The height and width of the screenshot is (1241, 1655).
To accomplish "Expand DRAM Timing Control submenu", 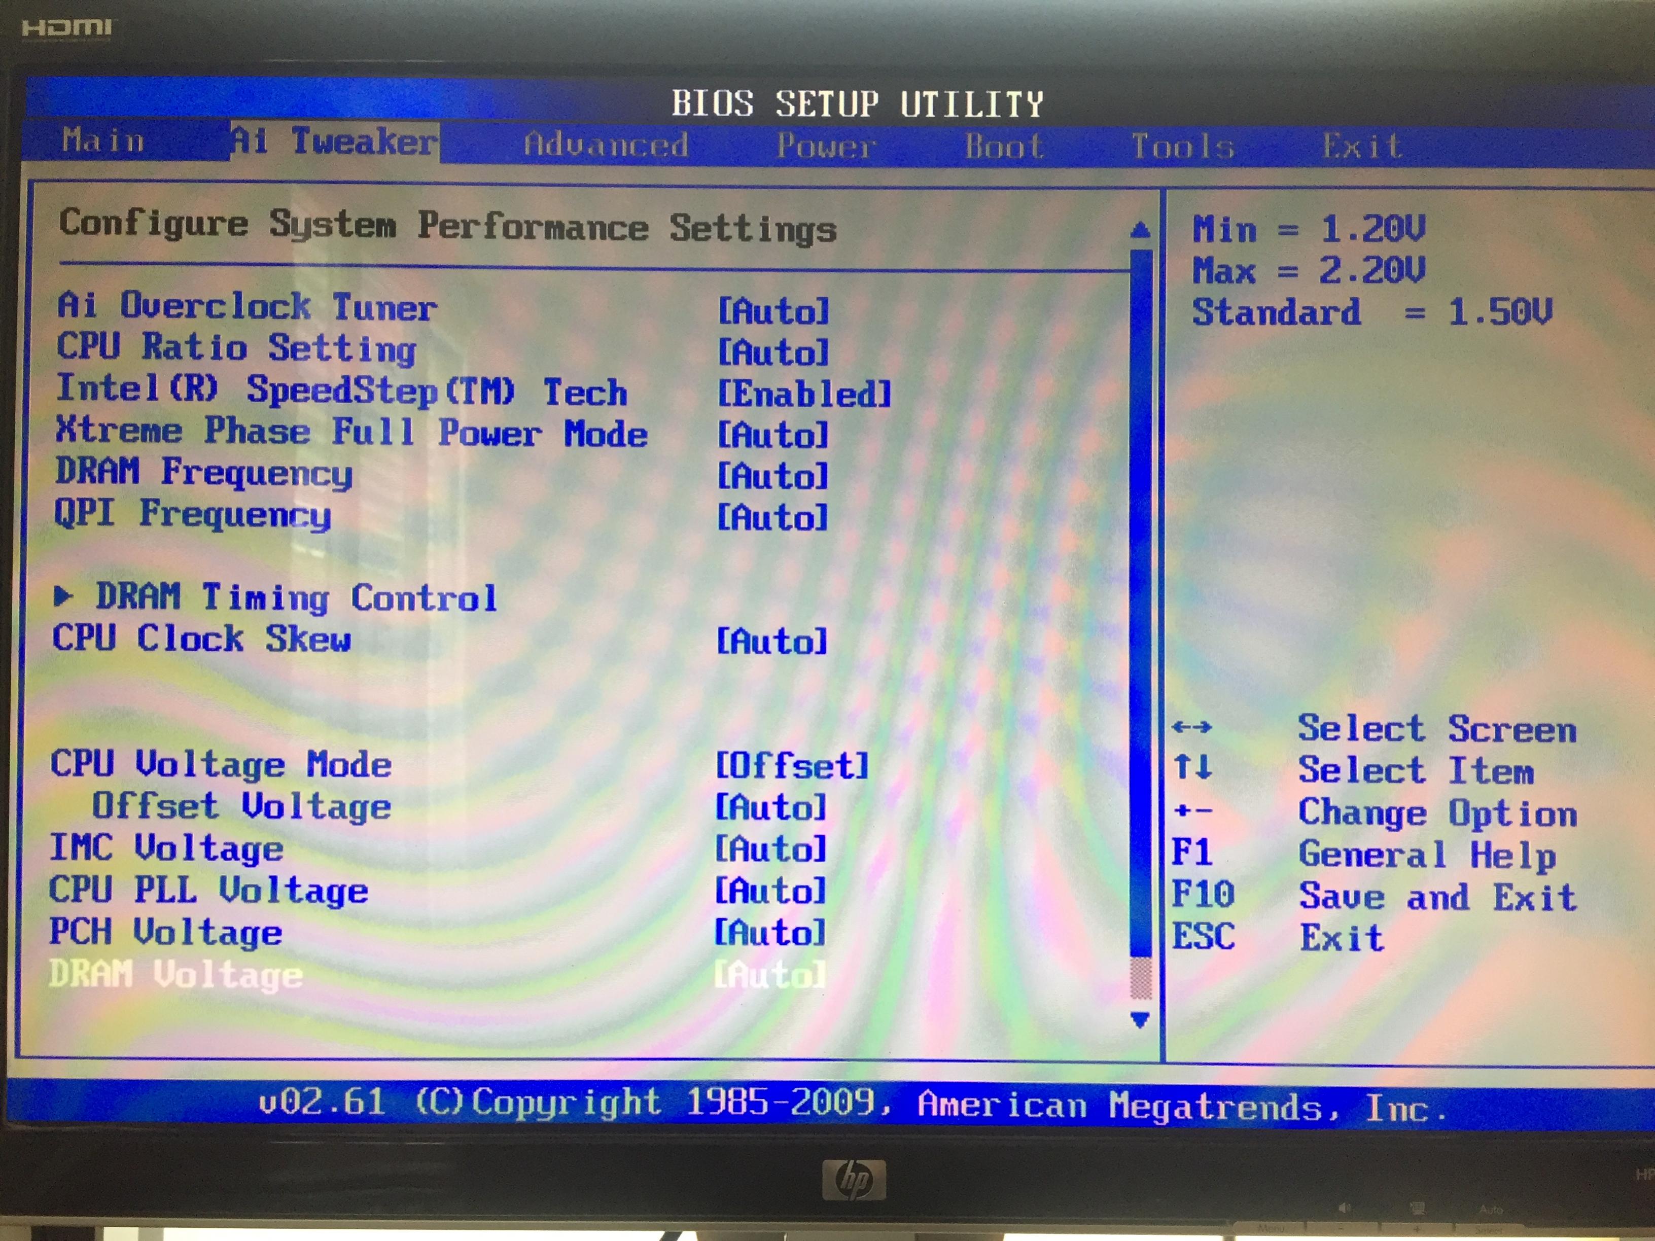I will pyautogui.click(x=296, y=598).
